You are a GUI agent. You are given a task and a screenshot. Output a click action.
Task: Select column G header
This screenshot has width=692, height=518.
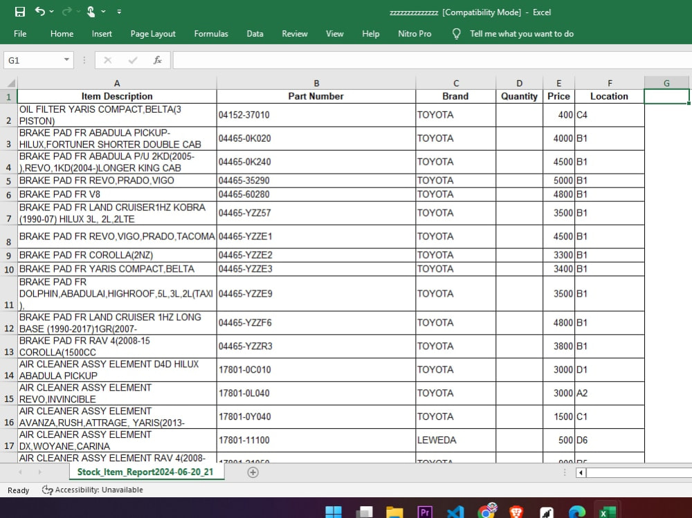point(666,83)
